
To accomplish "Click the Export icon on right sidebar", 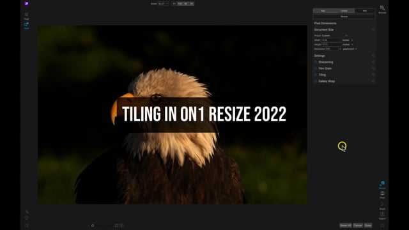I will click(382, 216).
